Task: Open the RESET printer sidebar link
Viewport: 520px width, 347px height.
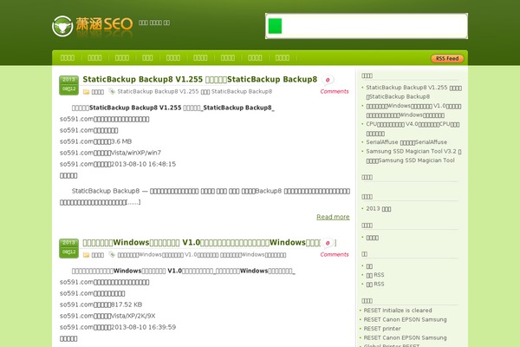Action: click(382, 329)
